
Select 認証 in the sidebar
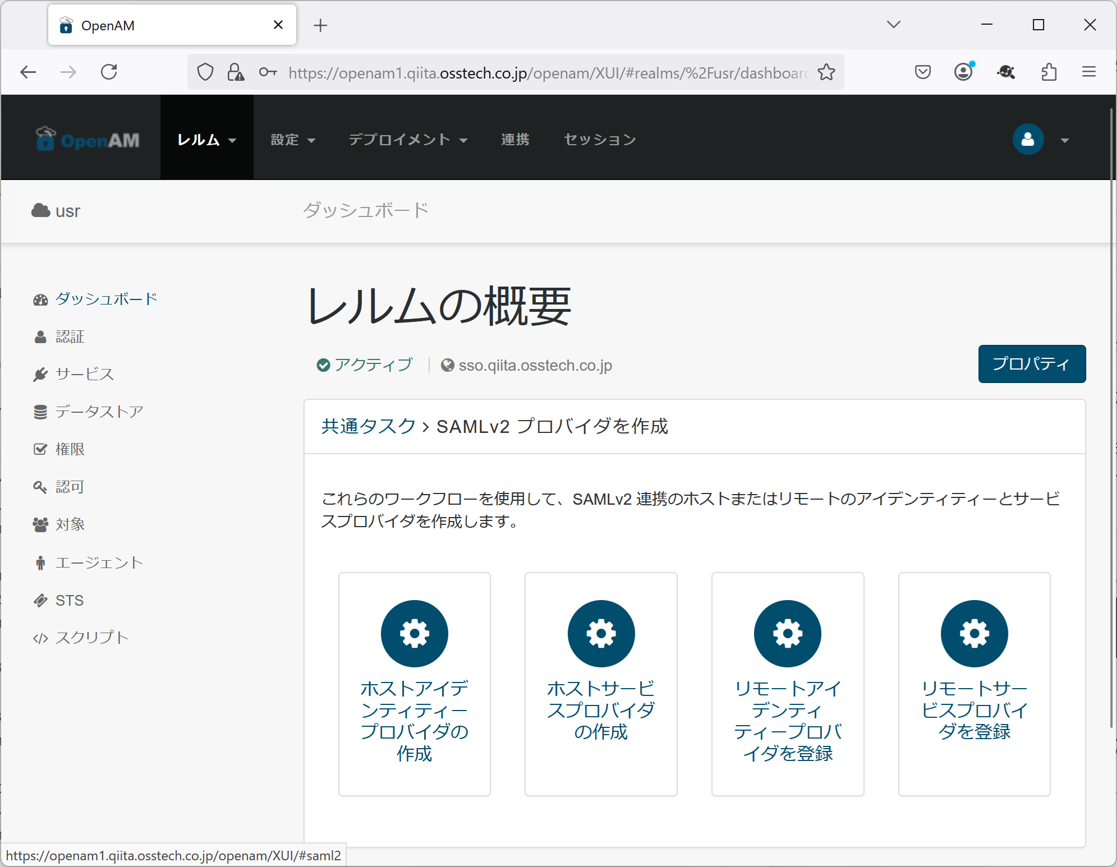pos(70,336)
